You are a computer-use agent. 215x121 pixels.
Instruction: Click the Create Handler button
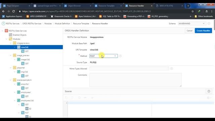(x=203, y=31)
